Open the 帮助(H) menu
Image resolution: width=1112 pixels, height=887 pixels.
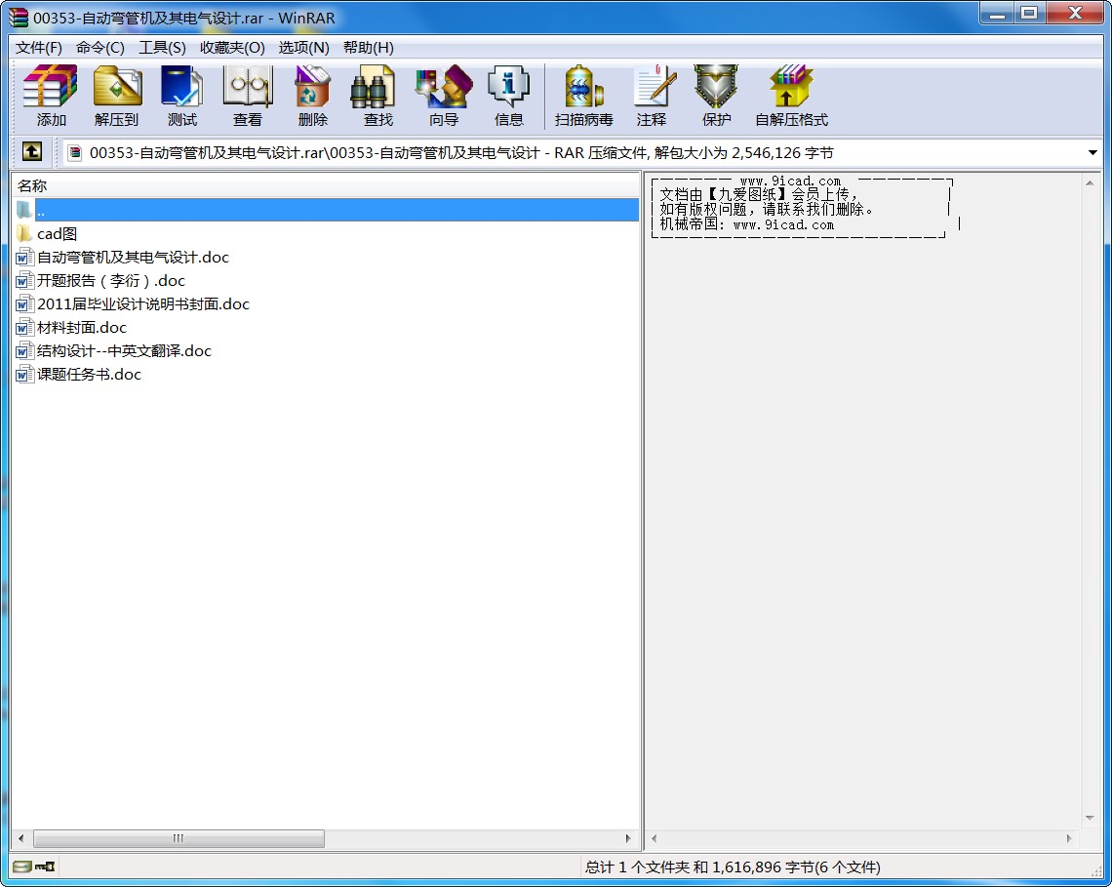[x=368, y=48]
